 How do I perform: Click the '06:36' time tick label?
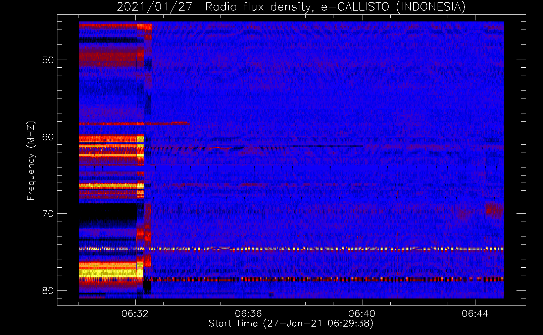(x=248, y=314)
